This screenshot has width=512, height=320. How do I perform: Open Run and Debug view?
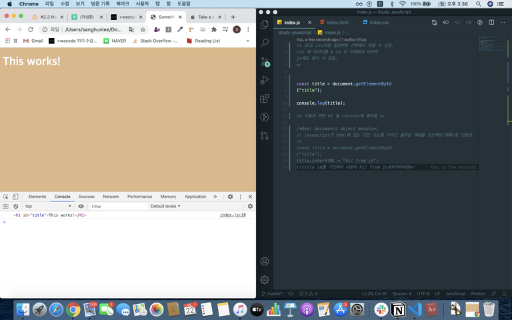coord(265,80)
